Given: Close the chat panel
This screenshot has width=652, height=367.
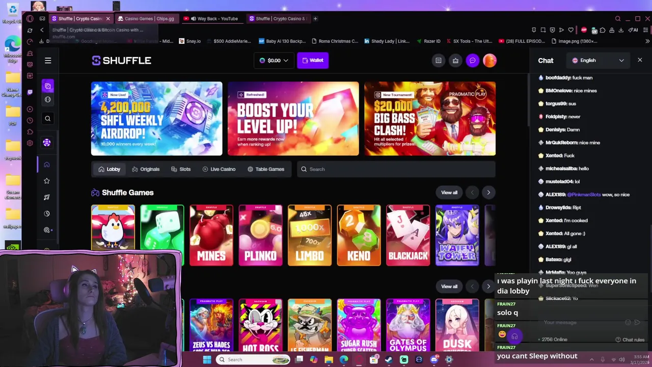Looking at the screenshot, I should (x=640, y=60).
